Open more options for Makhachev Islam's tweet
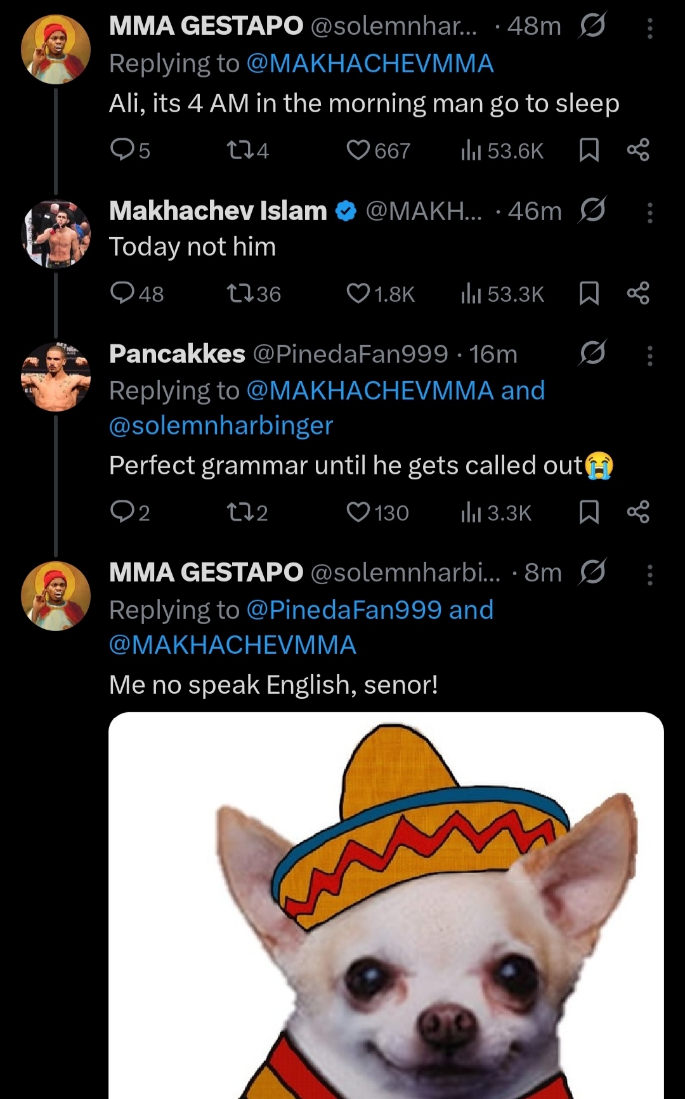Image resolution: width=685 pixels, height=1099 pixels. [x=649, y=212]
